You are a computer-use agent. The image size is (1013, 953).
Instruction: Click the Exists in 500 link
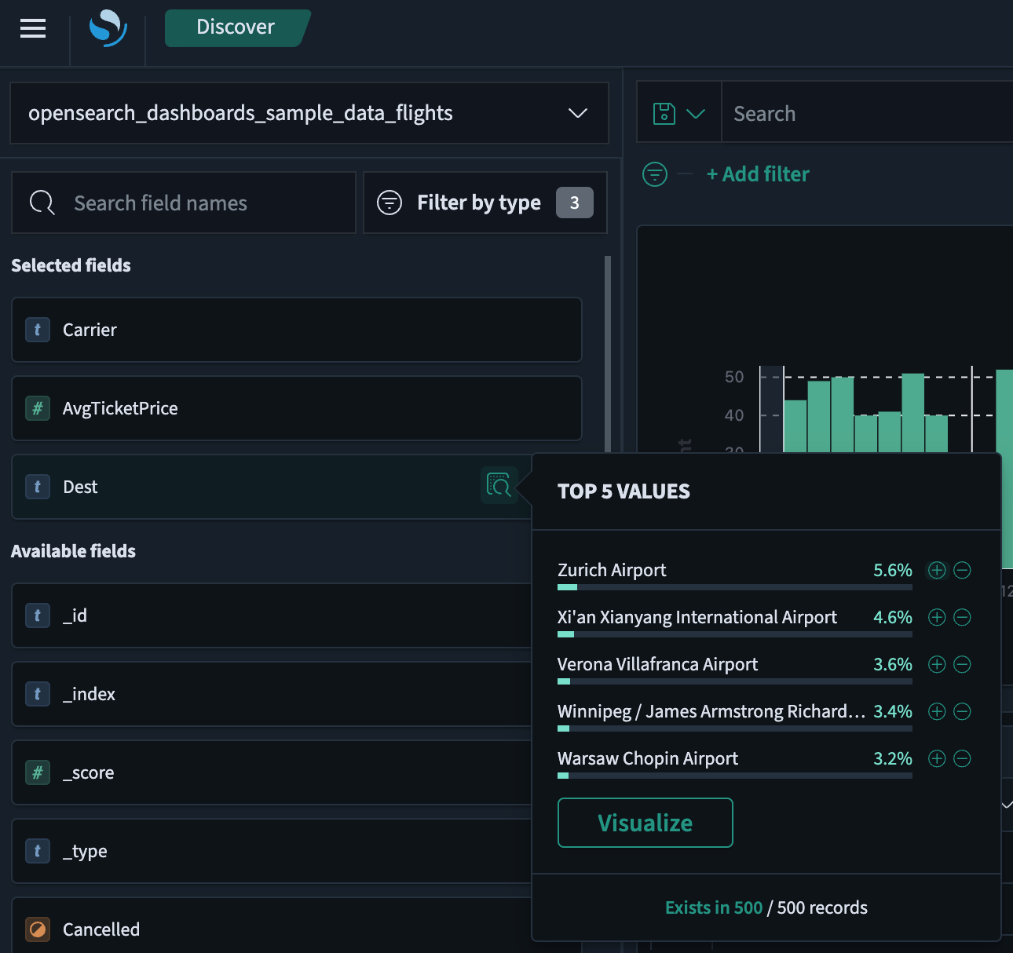(x=713, y=907)
